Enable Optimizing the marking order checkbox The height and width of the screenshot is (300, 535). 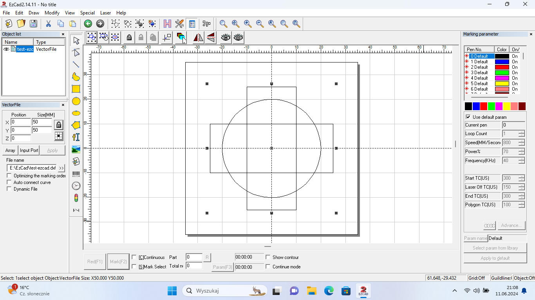[x=9, y=176]
